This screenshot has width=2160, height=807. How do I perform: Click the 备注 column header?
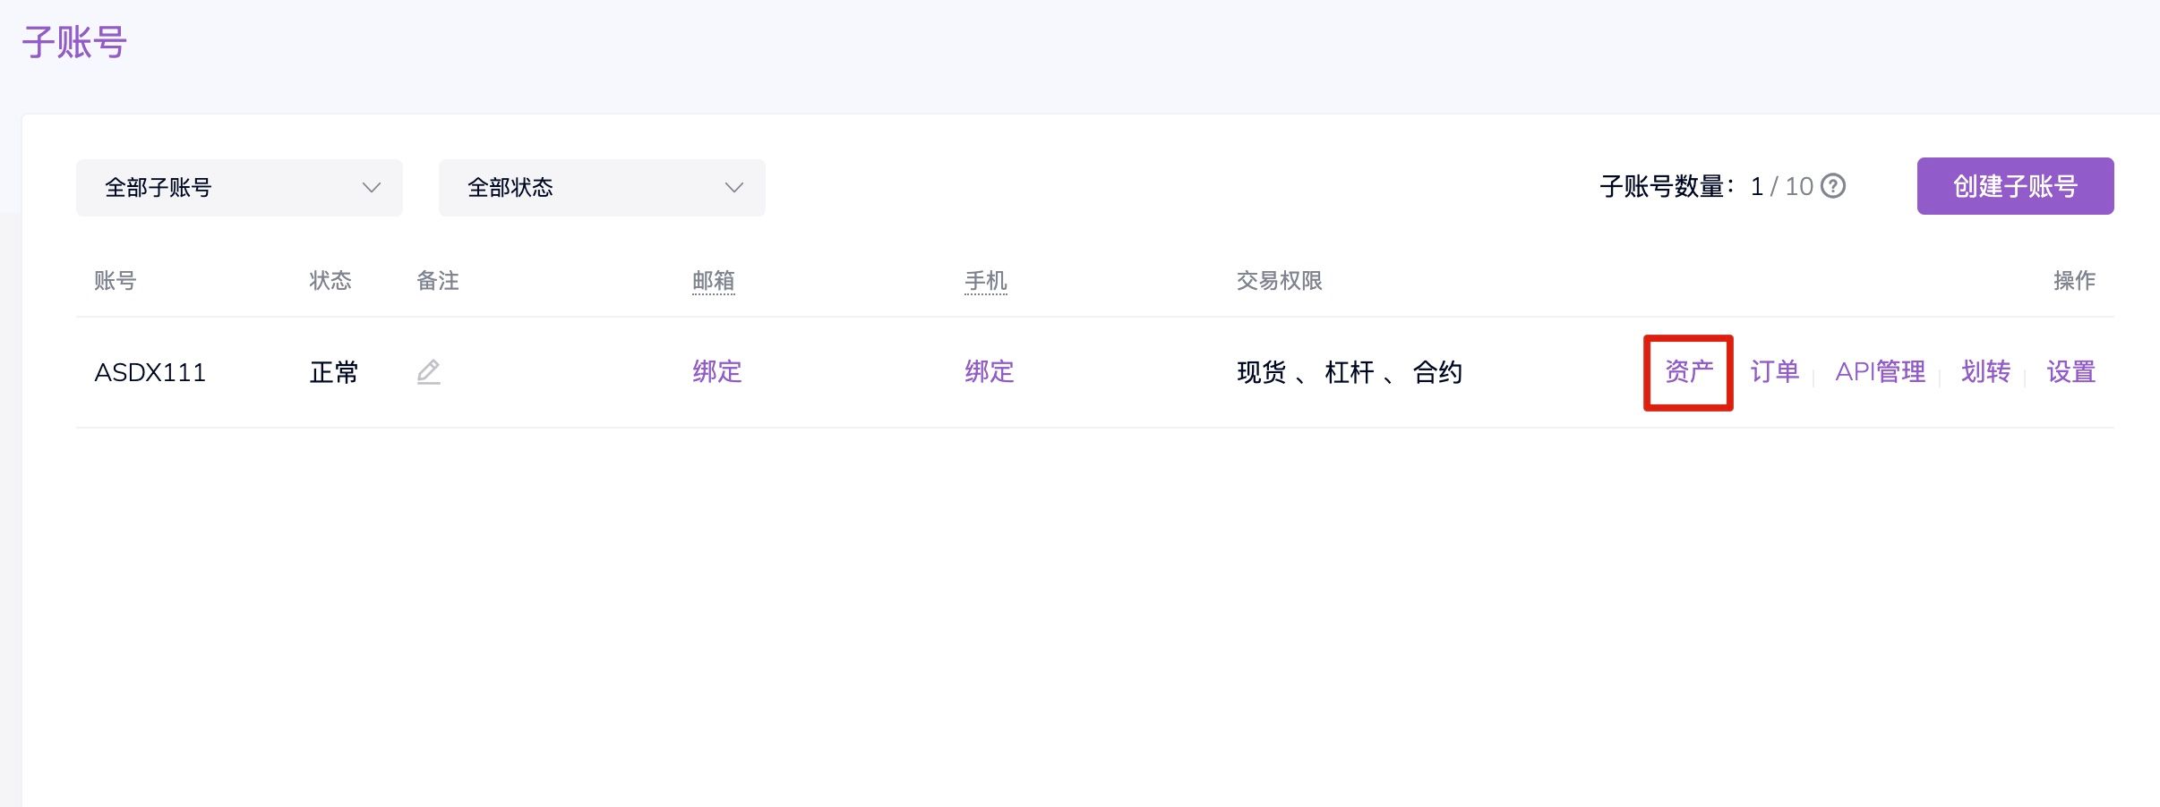pyautogui.click(x=438, y=281)
